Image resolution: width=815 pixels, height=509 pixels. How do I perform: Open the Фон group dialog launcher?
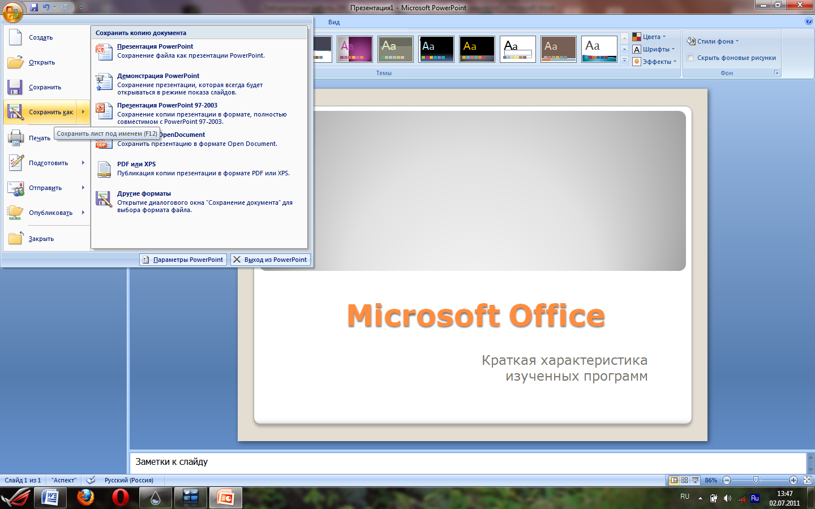click(777, 73)
